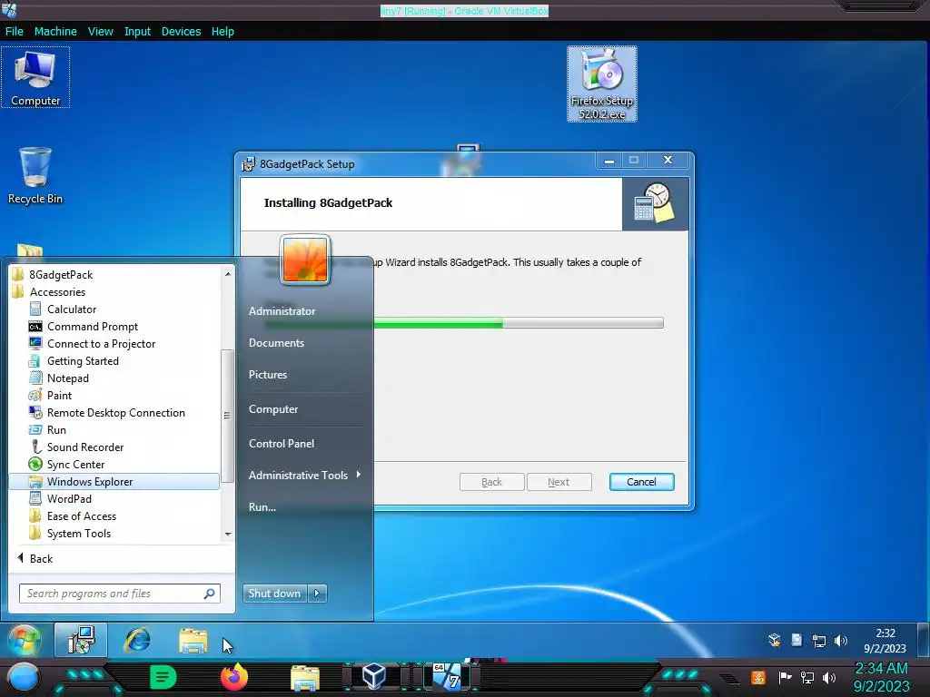930x697 pixels.
Task: Open the host taskbar file manager folder
Action: [305, 678]
